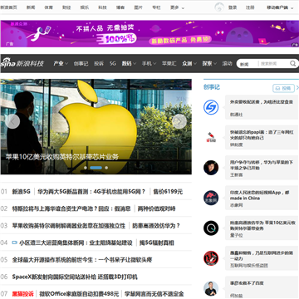The width and height of the screenshot is (299, 299).
Task: Open the red pen avatar for 钟刻度
Action: [211, 137]
